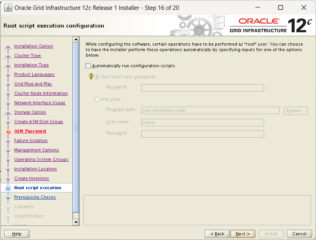Go to Installation Location step
316x240 pixels.
tap(35, 169)
